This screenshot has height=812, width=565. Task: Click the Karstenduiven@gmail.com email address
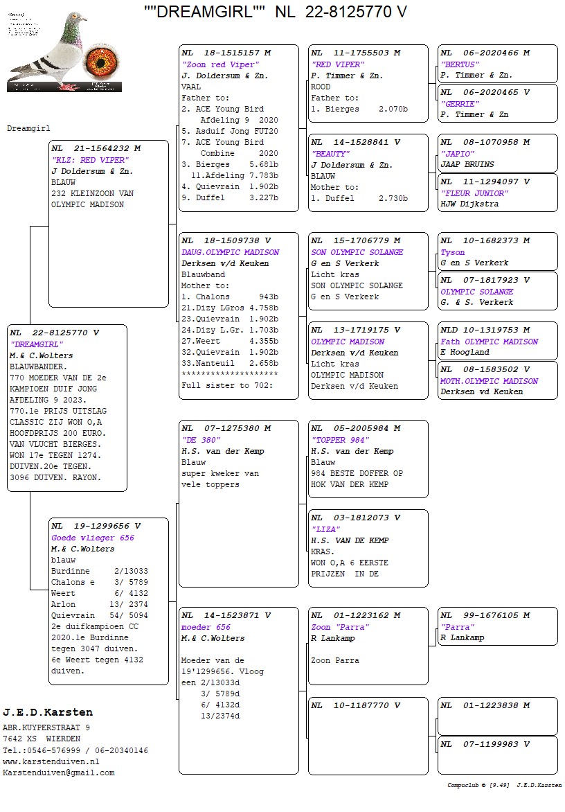[x=58, y=773]
